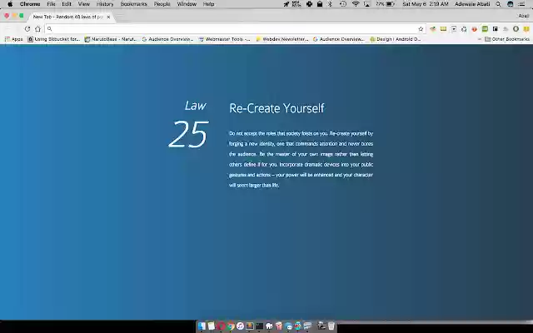Open the View menu

click(x=83, y=4)
